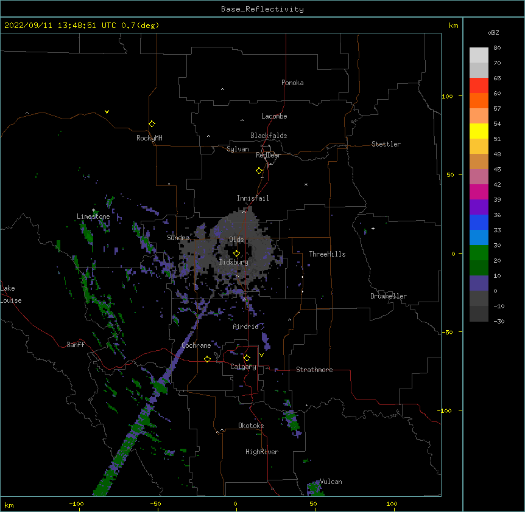
Task: Select the Sundre town label
Action: point(178,238)
